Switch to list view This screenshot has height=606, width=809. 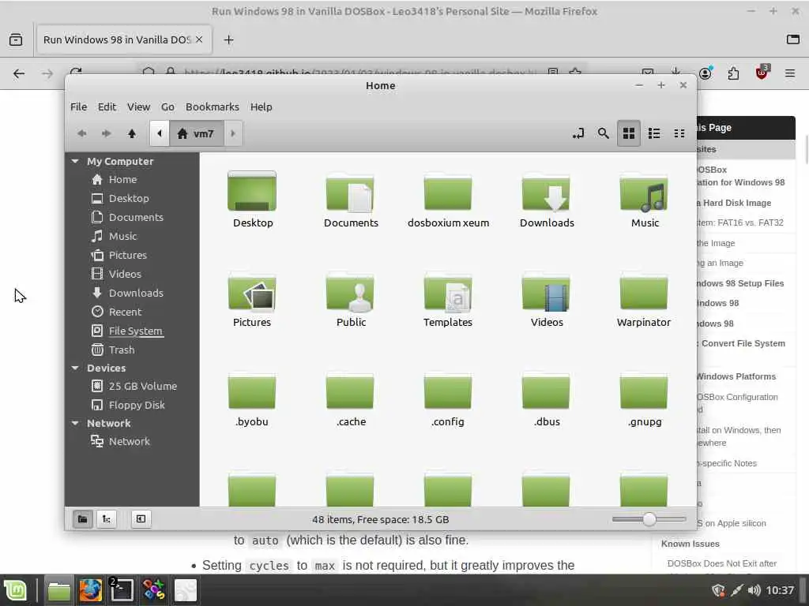pos(654,133)
